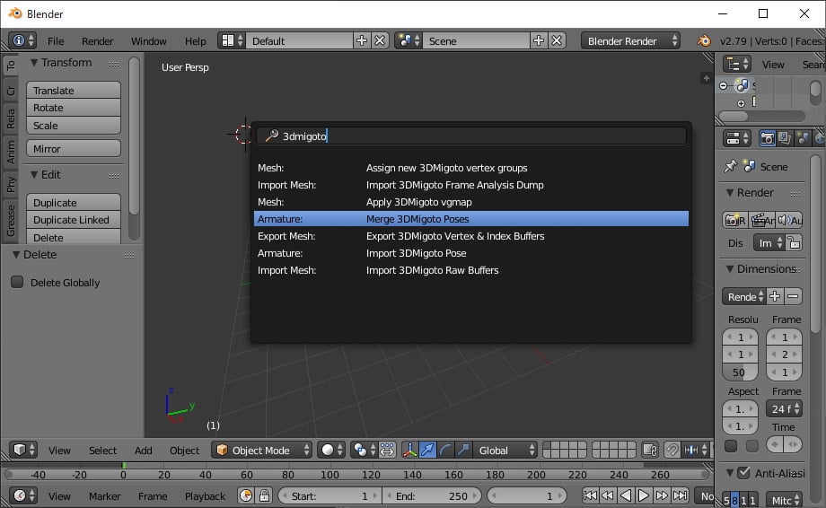Toggle the rotate manipulator arc icon

445,450
